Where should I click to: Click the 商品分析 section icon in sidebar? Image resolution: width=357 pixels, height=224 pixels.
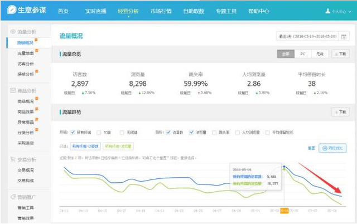click(x=13, y=90)
